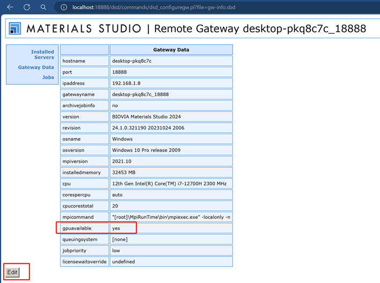The height and width of the screenshot is (283, 380).
Task: Select the licensewaitoverride label cell
Action: (x=84, y=262)
